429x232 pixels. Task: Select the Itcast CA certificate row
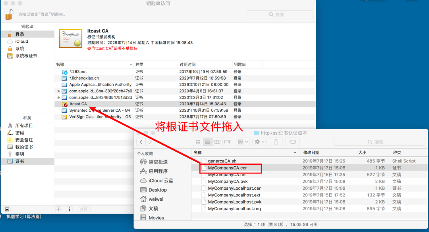[x=185, y=104]
